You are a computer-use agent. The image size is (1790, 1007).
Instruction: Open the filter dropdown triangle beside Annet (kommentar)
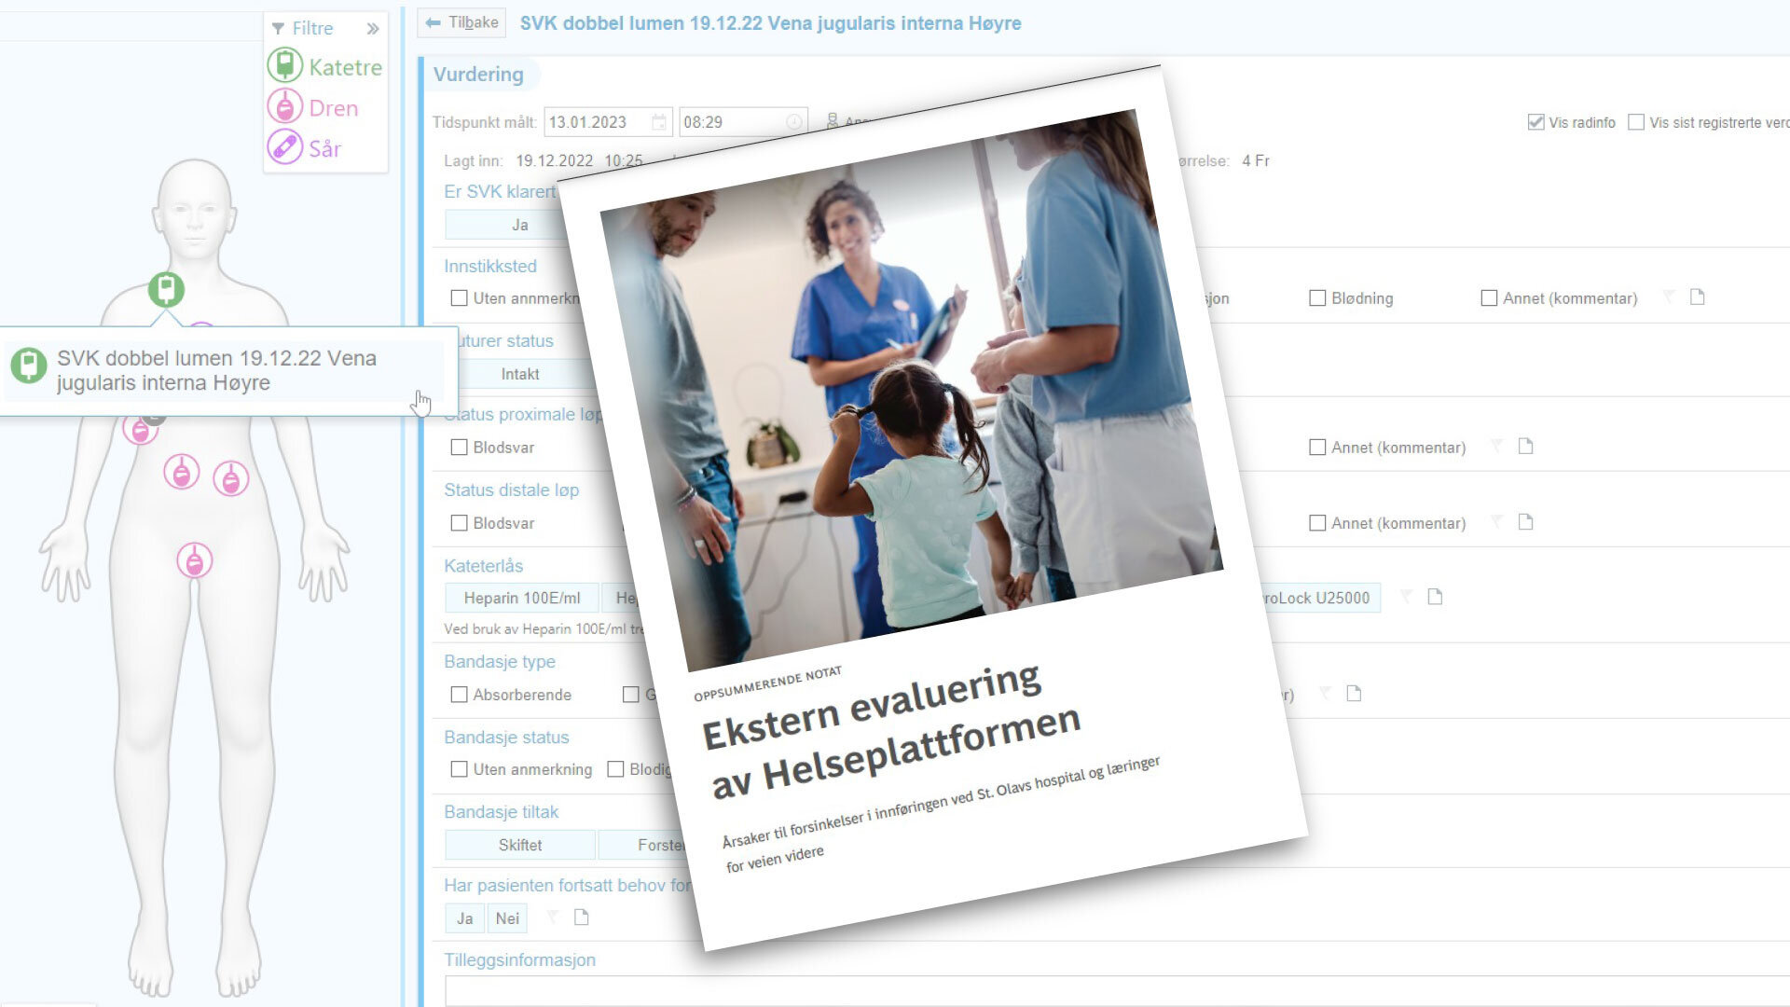1668,298
